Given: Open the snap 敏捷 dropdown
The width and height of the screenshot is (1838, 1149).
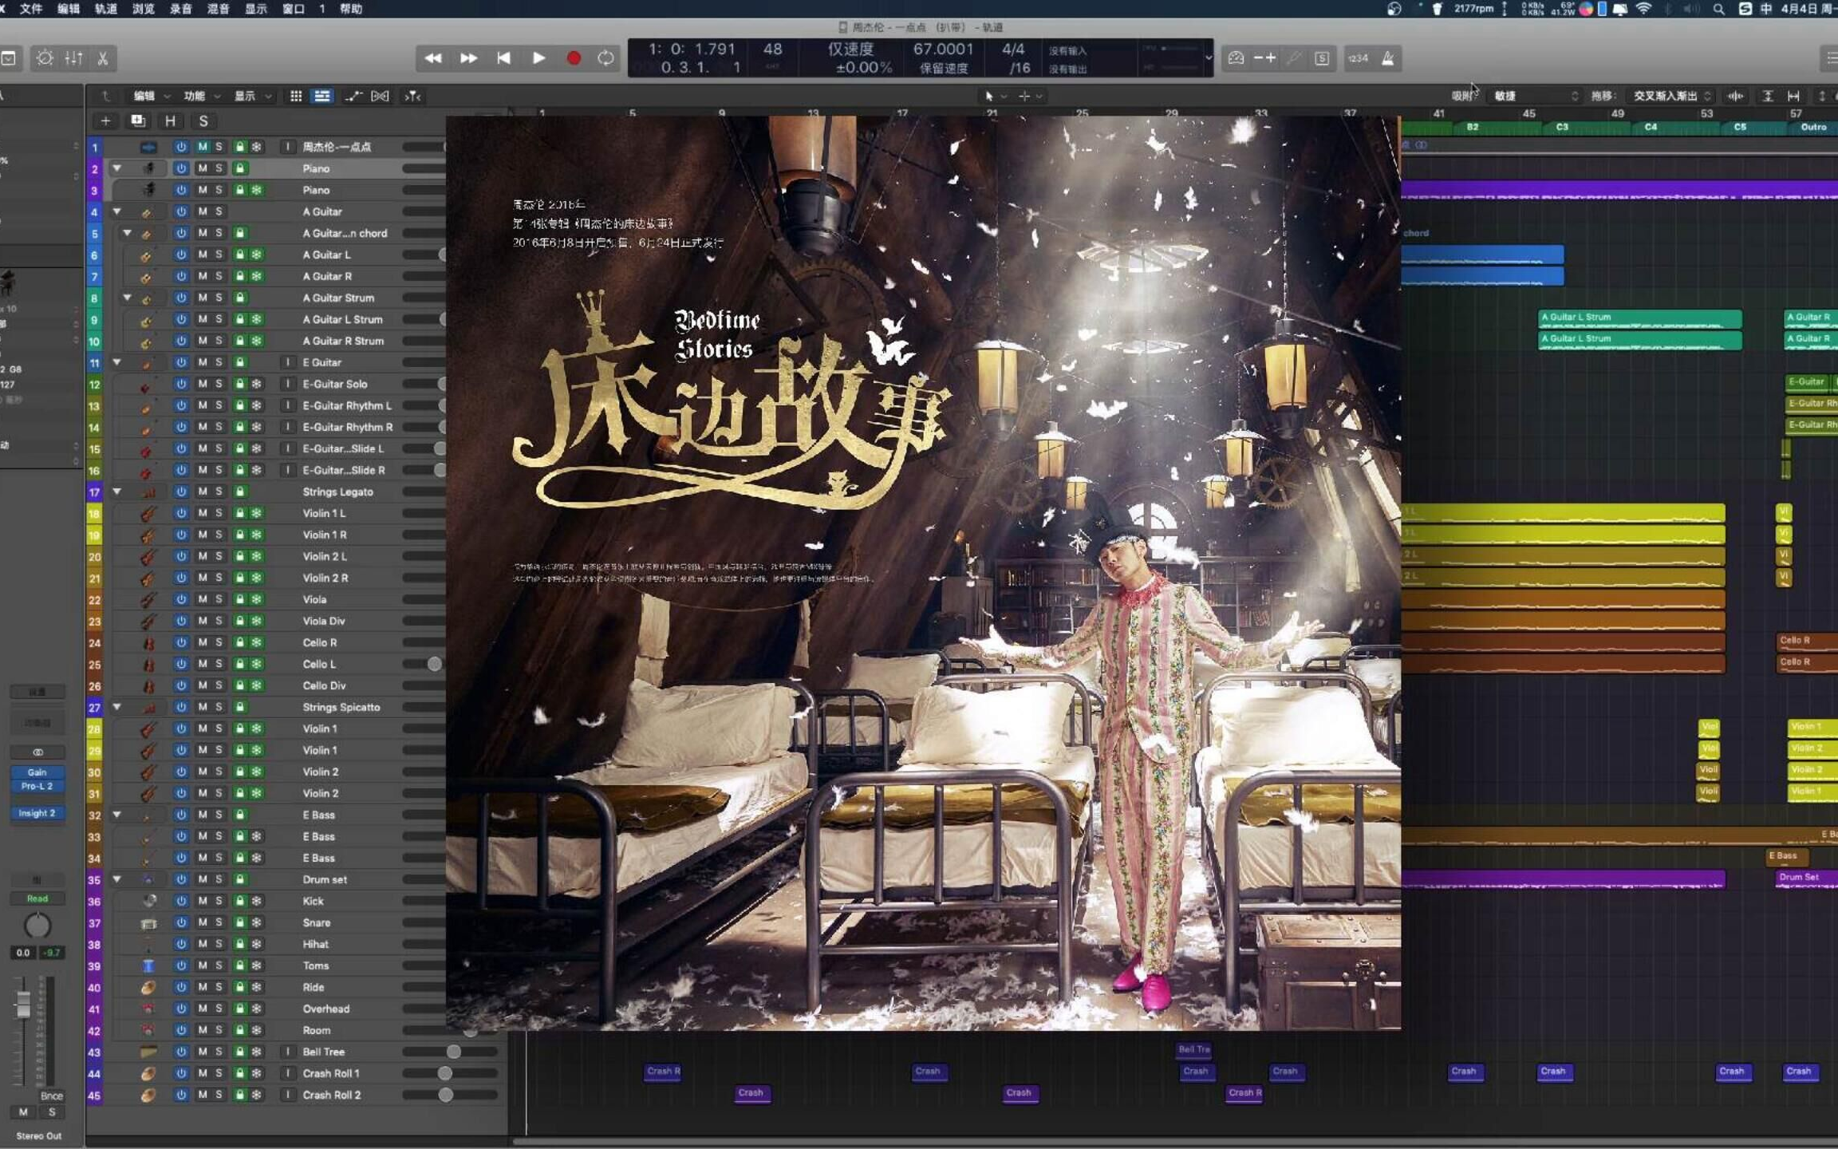Looking at the screenshot, I should 1536,96.
